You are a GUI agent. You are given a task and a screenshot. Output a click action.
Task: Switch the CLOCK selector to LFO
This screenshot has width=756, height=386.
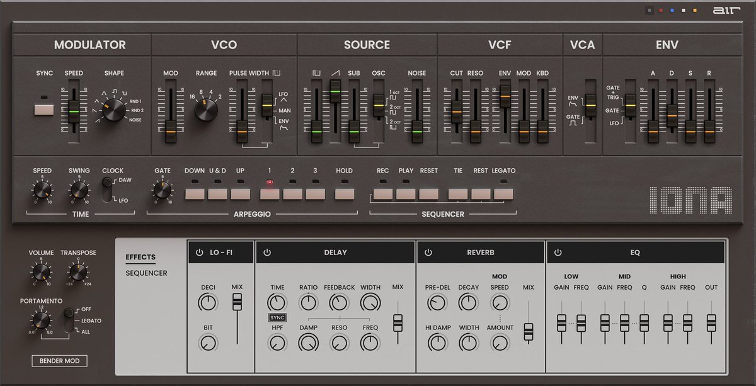tap(106, 196)
